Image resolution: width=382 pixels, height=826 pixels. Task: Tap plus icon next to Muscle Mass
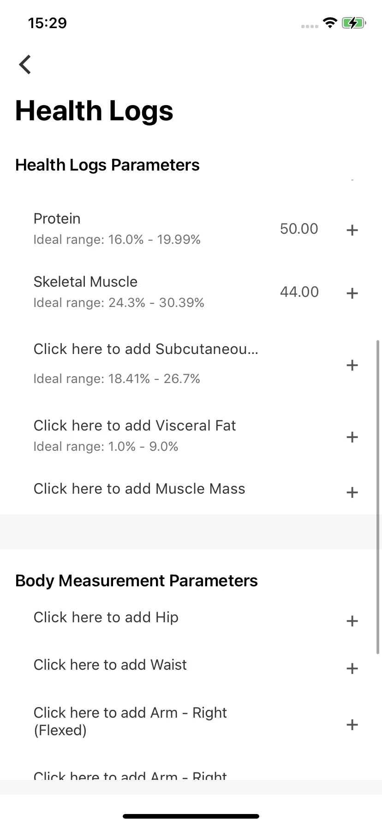(x=352, y=492)
